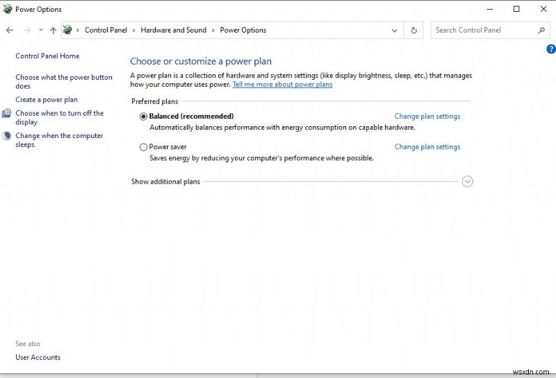556x378 pixels.
Task: Click Power Options in the breadcrumb
Action: pos(243,30)
